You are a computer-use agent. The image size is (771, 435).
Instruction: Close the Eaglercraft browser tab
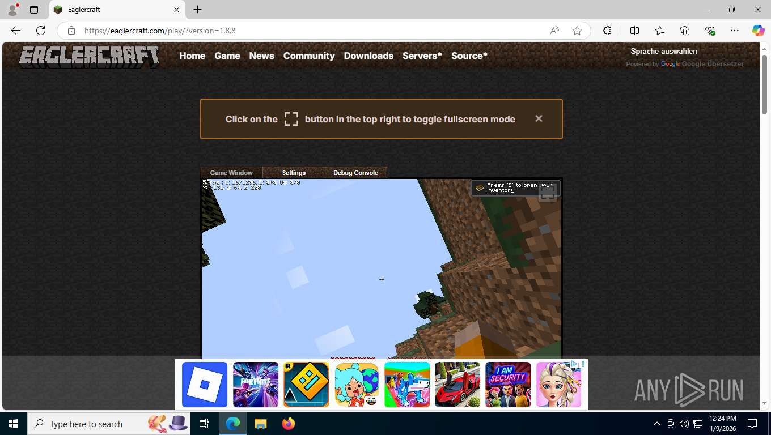(x=176, y=10)
